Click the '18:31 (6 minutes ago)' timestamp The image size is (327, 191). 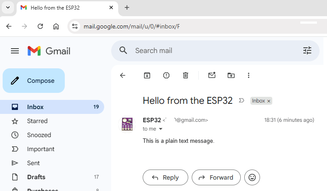[x=289, y=120]
